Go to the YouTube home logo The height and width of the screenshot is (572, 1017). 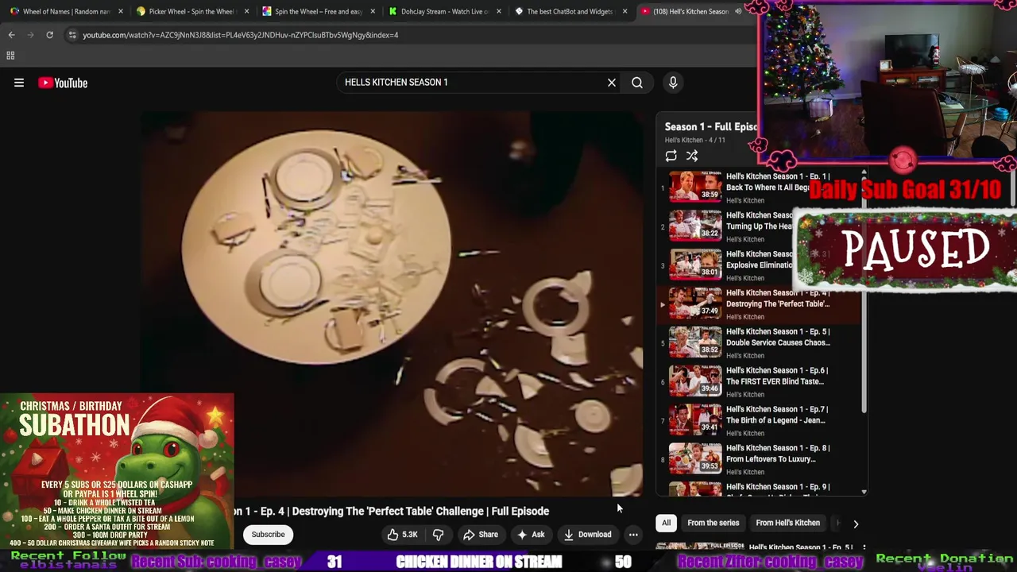click(x=63, y=83)
